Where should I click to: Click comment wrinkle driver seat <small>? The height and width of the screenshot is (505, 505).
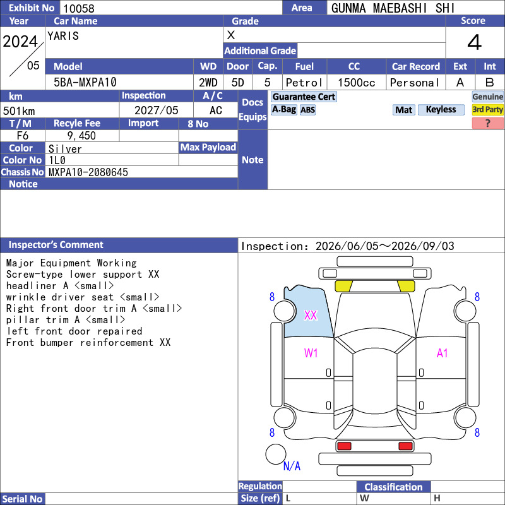point(83,297)
